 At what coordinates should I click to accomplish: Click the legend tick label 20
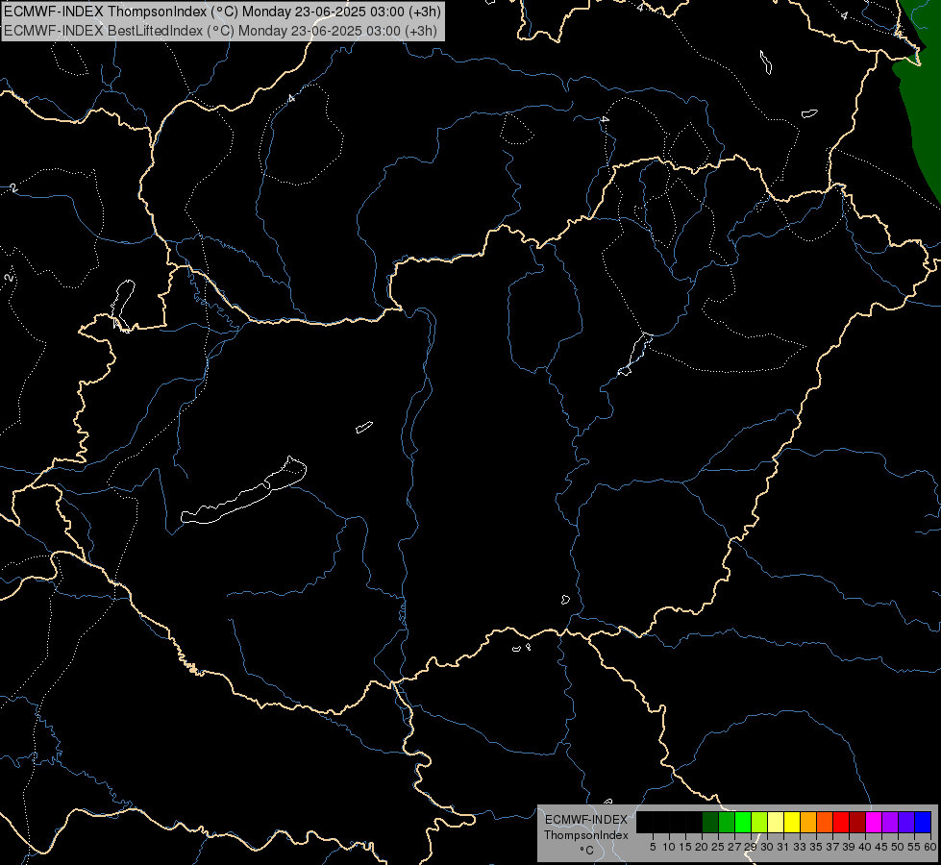click(x=702, y=847)
